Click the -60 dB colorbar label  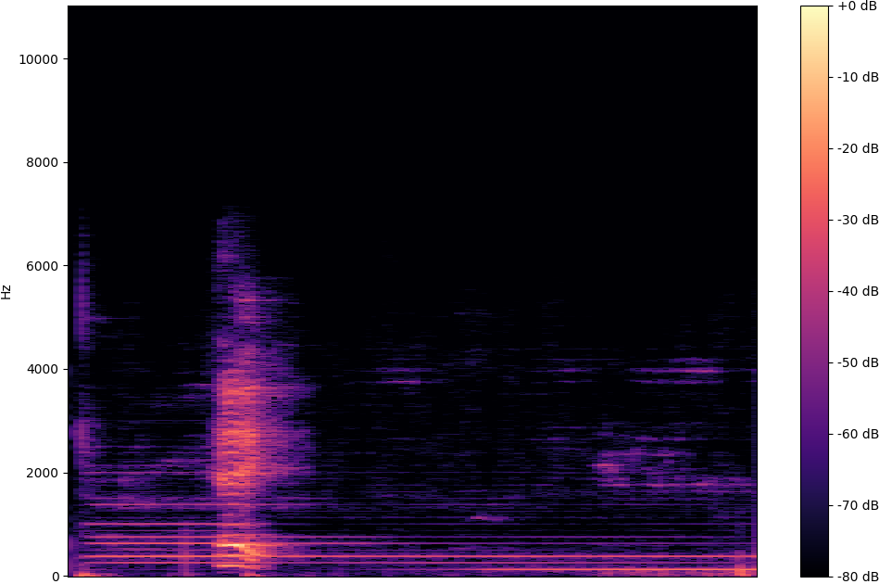858,434
